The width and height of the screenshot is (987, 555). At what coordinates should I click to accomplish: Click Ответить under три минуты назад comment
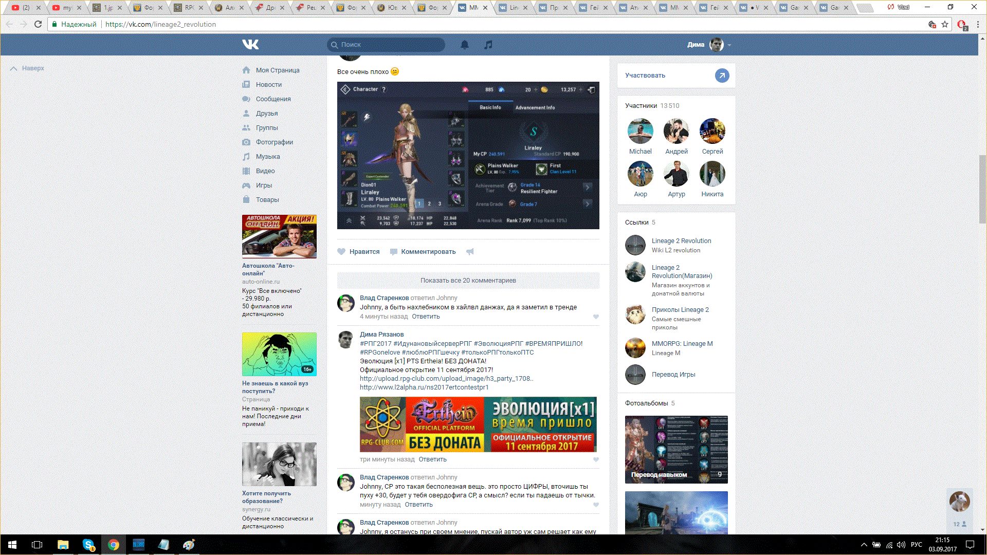pos(432,459)
